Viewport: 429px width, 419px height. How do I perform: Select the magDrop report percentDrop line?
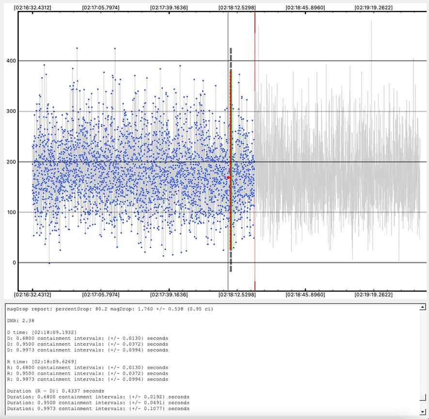[x=110, y=309]
